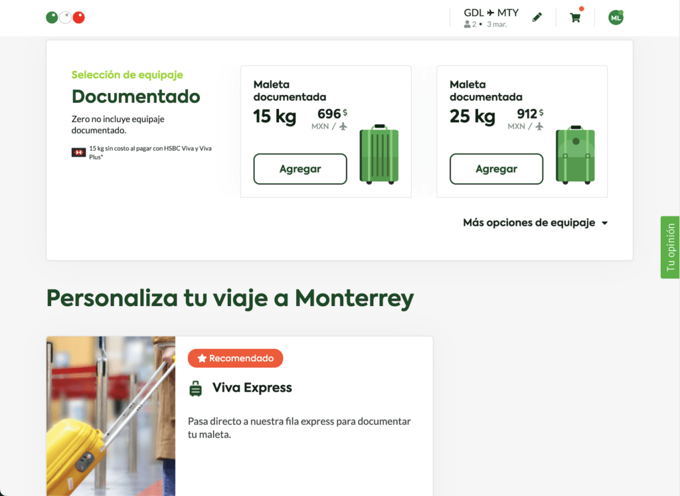Image resolution: width=680 pixels, height=496 pixels.
Task: Click the Selección de equipaje label
Action: click(127, 74)
